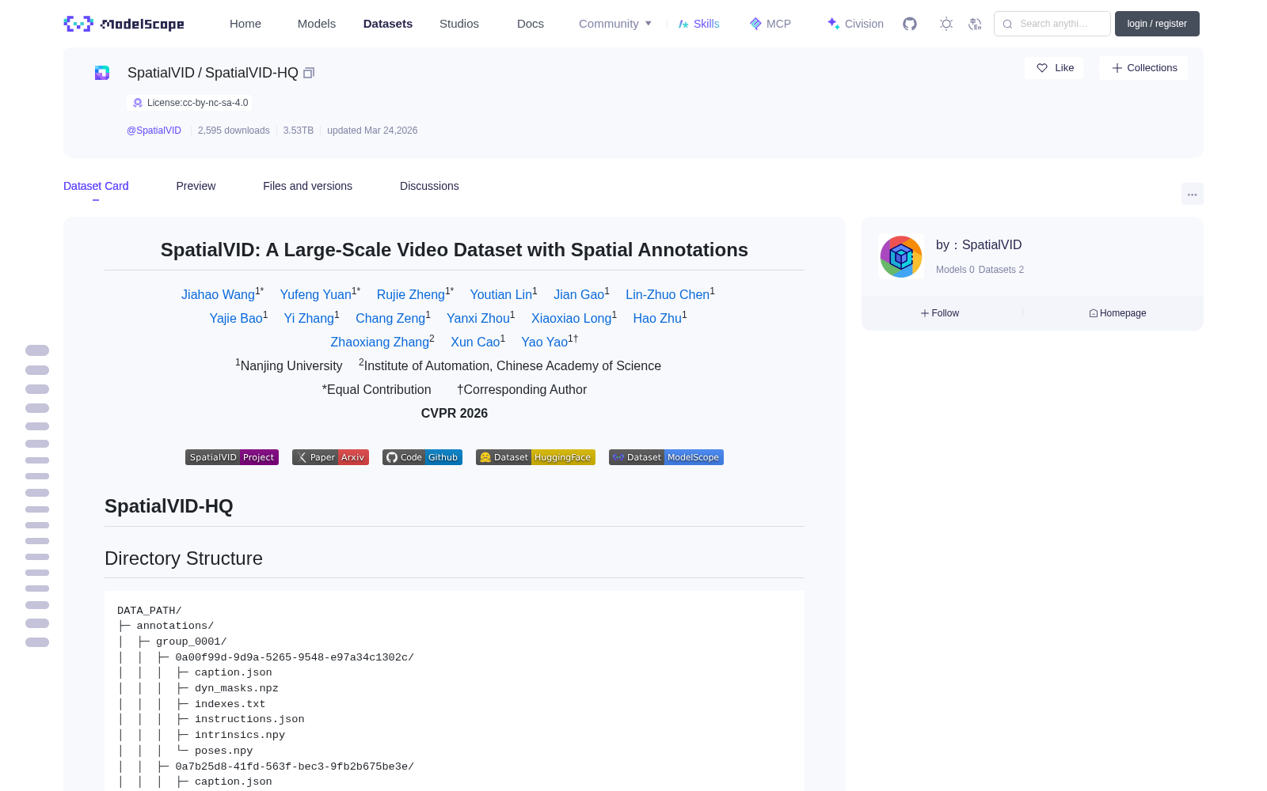Click 'by : SpatialVID' publisher name
This screenshot has width=1267, height=791.
(x=979, y=245)
